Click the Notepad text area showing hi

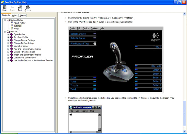pyautogui.click(x=83, y=122)
